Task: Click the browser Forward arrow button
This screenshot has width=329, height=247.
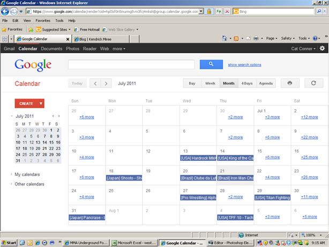Action: click(x=14, y=11)
